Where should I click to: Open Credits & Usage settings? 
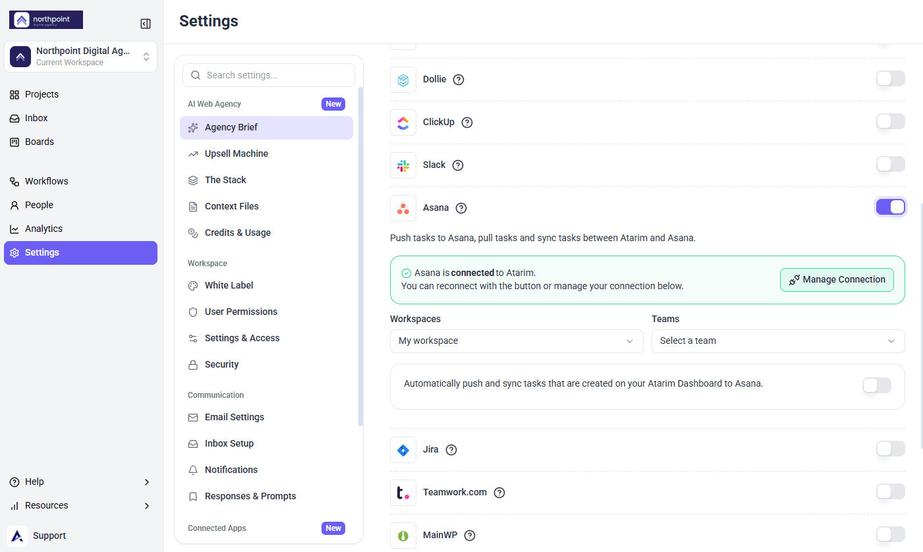[266, 233]
